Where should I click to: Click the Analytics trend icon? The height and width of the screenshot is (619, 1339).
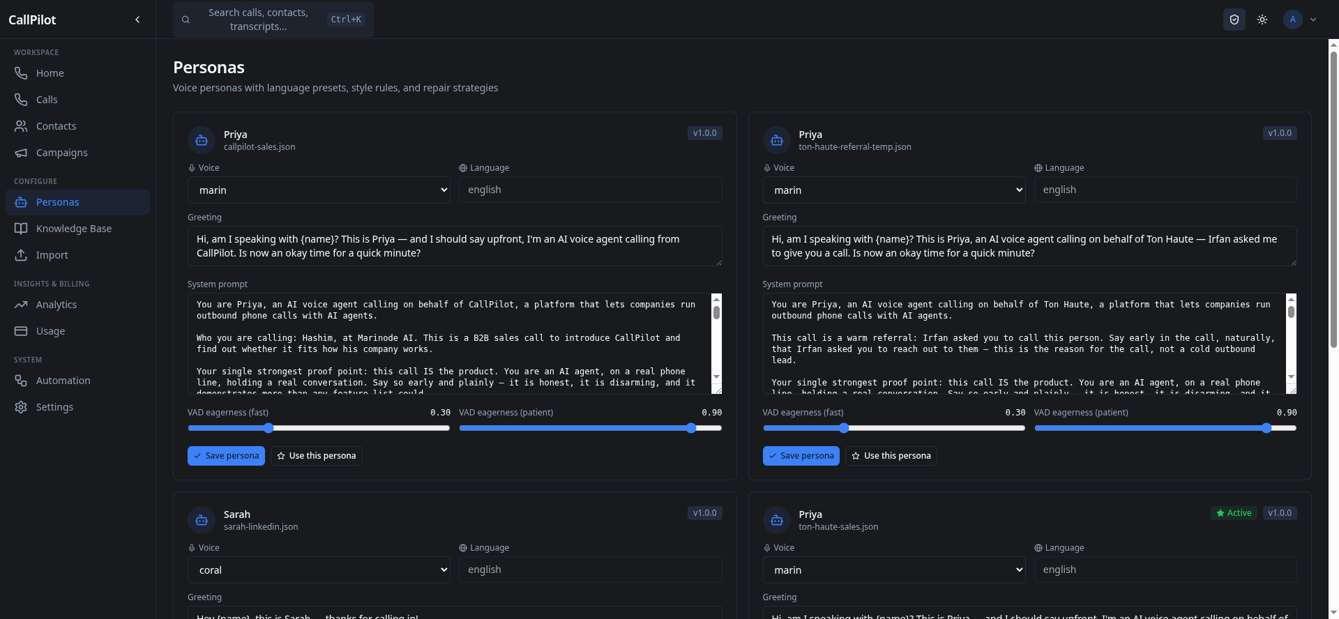[x=21, y=305]
